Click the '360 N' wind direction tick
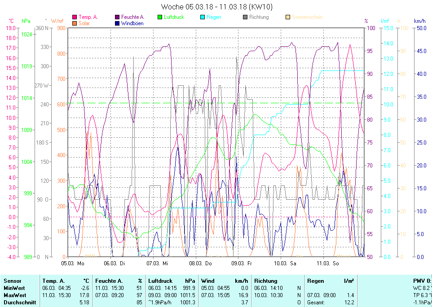Viewport: 432px width, 307px height. (42, 28)
